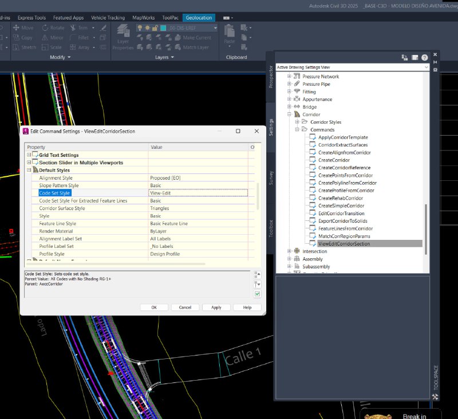This screenshot has height=419, width=458.
Task: Click the OK button
Action: pyautogui.click(x=154, y=307)
